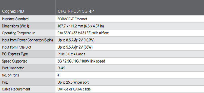The height and width of the screenshot is (93, 204).
Task: Select the CFG-NPC34-5G-4P product ID text
Action: [x=76, y=11]
